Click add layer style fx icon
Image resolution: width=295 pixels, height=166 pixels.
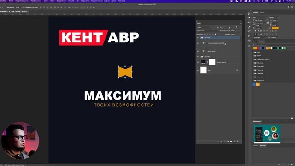(x=221, y=141)
